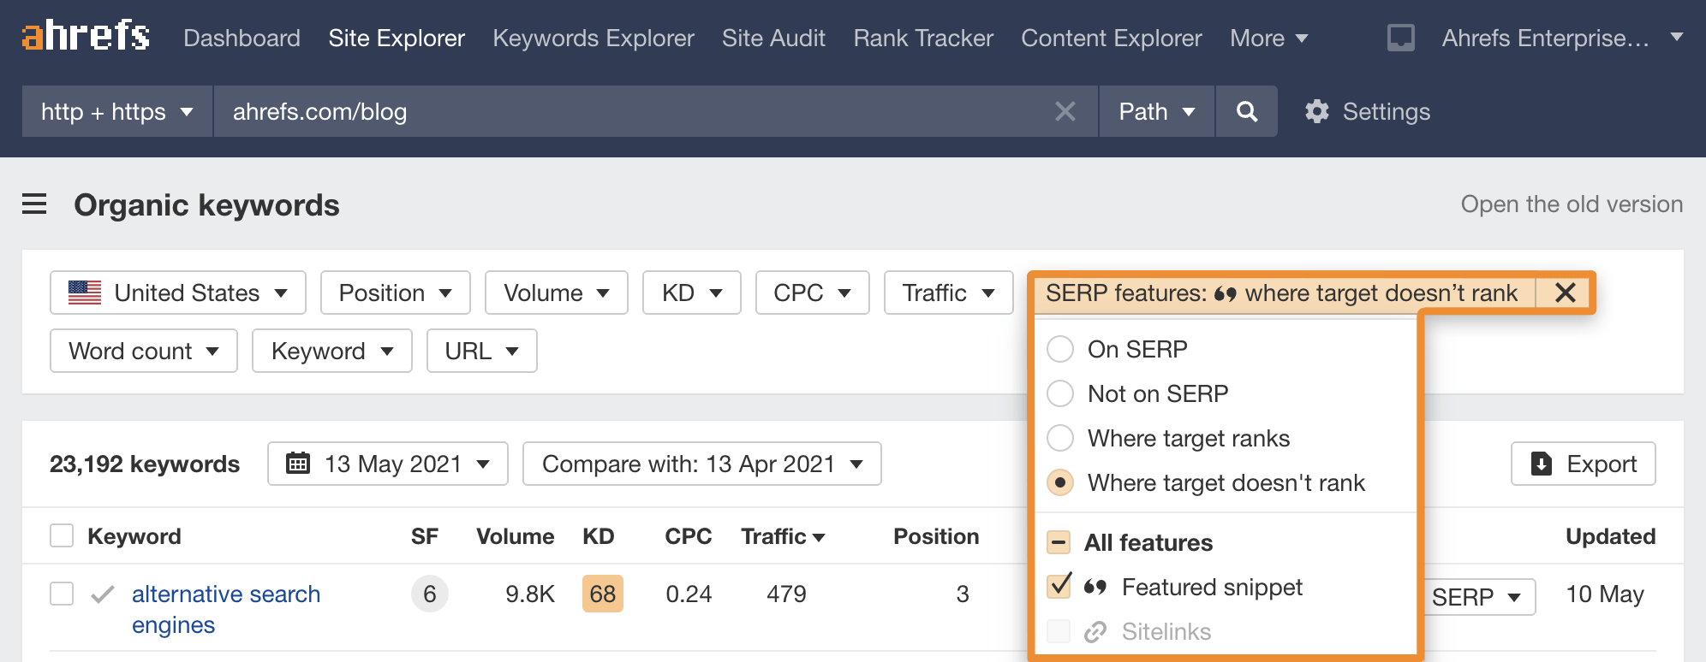Image resolution: width=1706 pixels, height=662 pixels.
Task: Click the magnifying glass search button
Action: pyautogui.click(x=1247, y=111)
